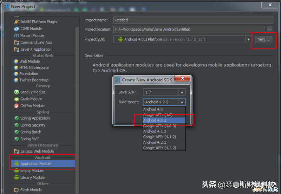Image resolution: width=281 pixels, height=194 pixels.
Task: Browse project location with ellipsis button
Action: (270, 29)
